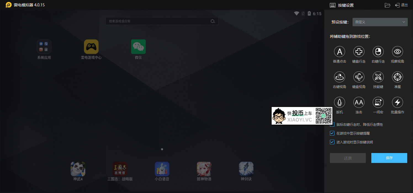
Task: Select the 普通点击 tap key icon
Action: [x=340, y=52]
